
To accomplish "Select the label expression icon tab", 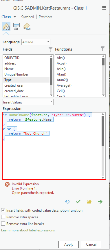I will coord(6,26).
